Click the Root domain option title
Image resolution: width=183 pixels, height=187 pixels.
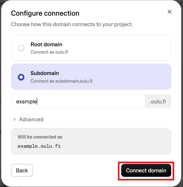pos(46,44)
